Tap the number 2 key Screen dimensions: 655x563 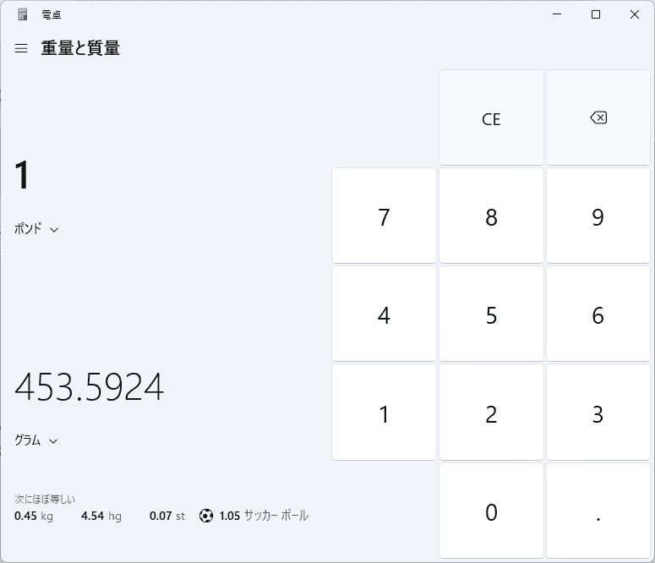pos(491,414)
